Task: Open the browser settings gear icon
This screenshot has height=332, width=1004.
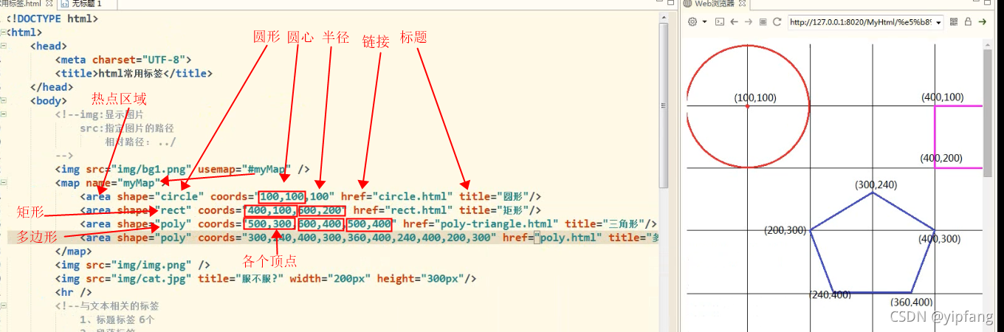Action: coord(692,22)
